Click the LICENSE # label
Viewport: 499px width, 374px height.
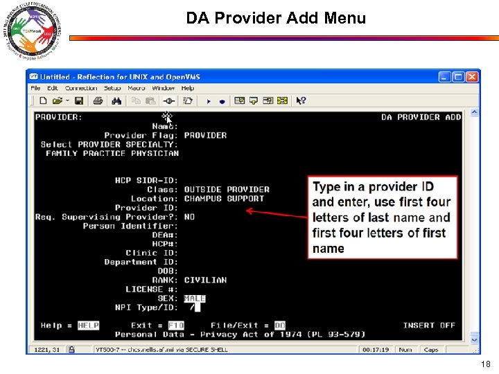152,290
